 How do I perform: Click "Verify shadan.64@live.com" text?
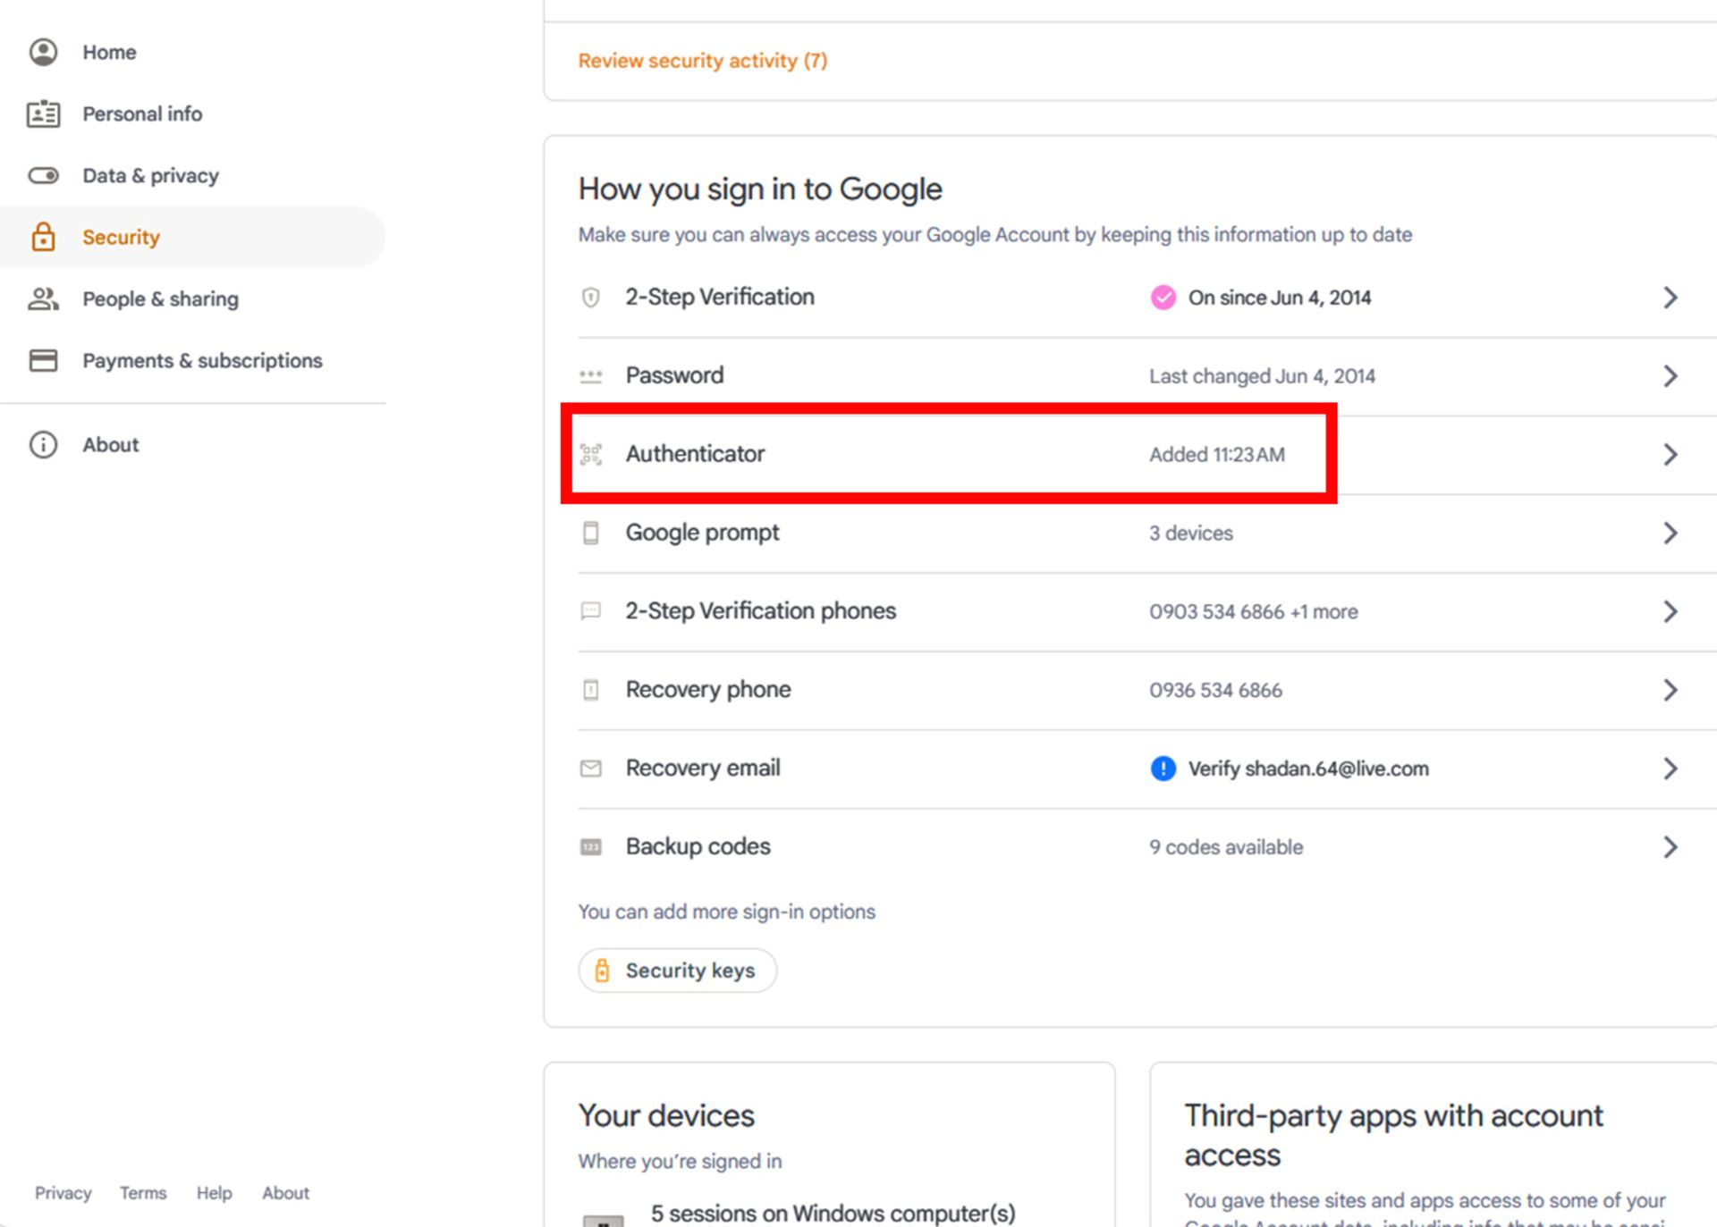[1308, 769]
